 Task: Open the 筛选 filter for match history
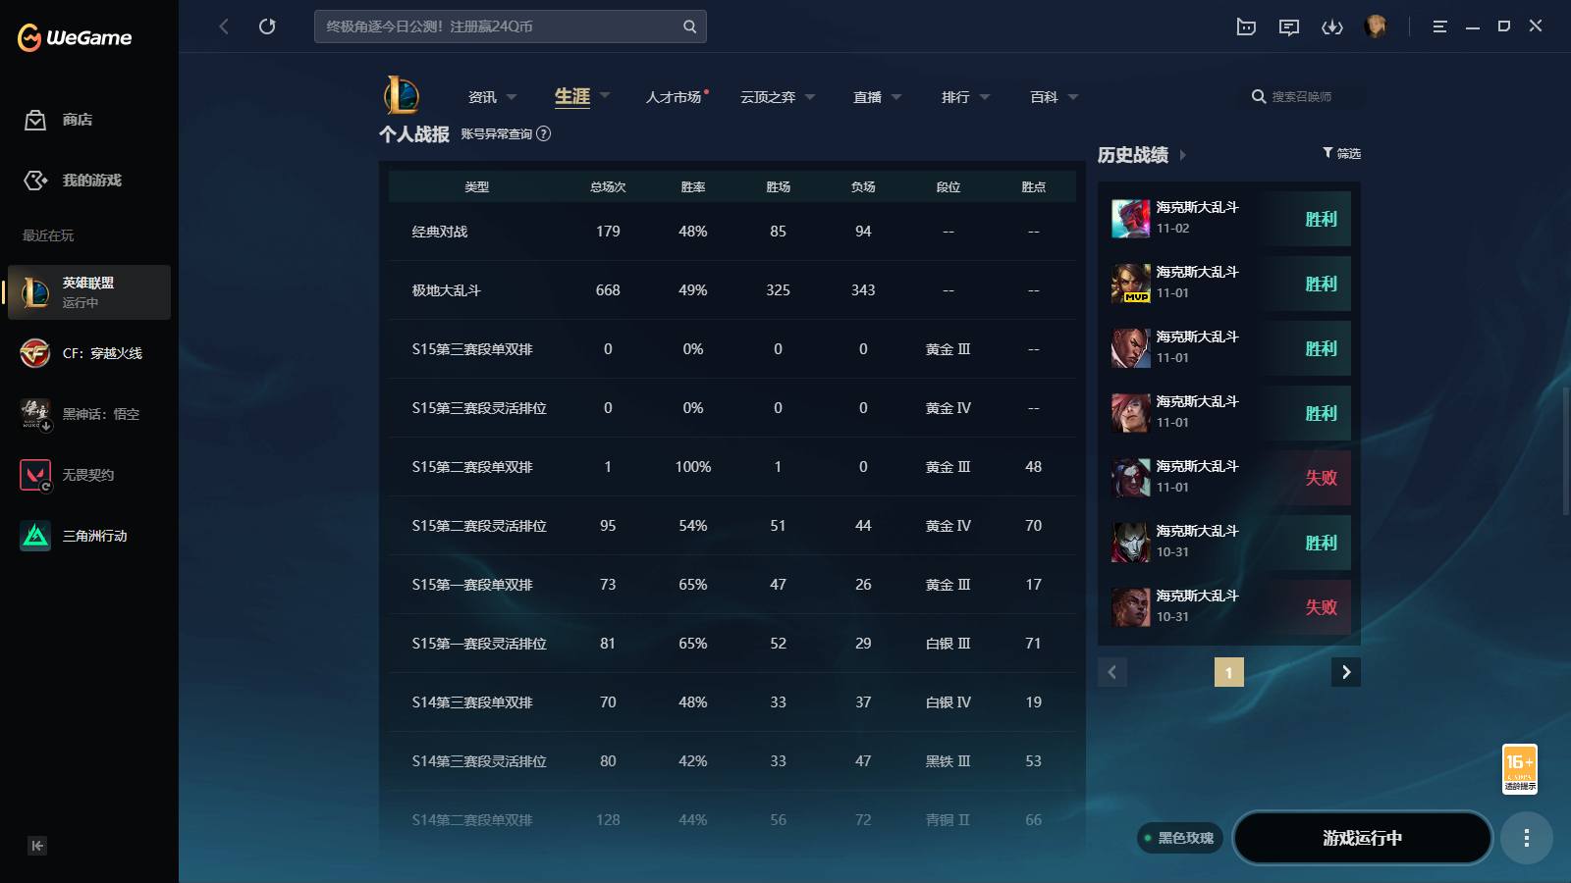[1341, 153]
